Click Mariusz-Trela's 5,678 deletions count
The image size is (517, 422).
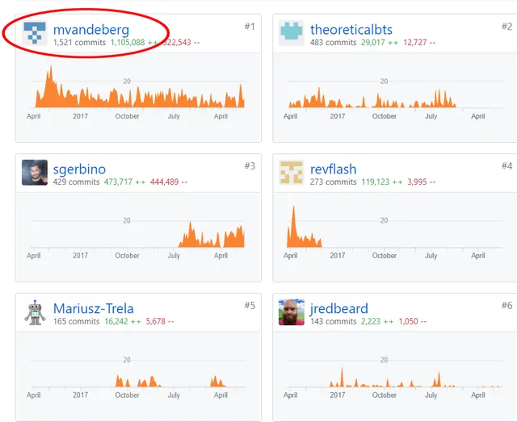[x=160, y=321]
